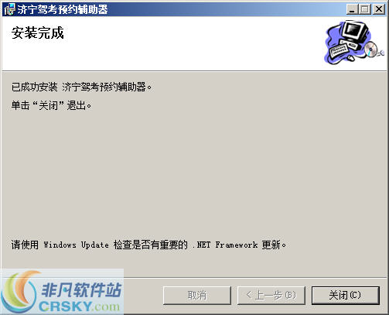This screenshot has height=315, width=389.
Task: Click the mouse in the banner graphic
Action: point(351,58)
